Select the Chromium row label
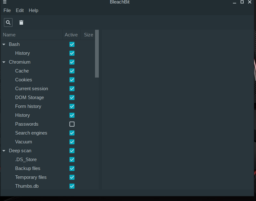 coord(20,62)
